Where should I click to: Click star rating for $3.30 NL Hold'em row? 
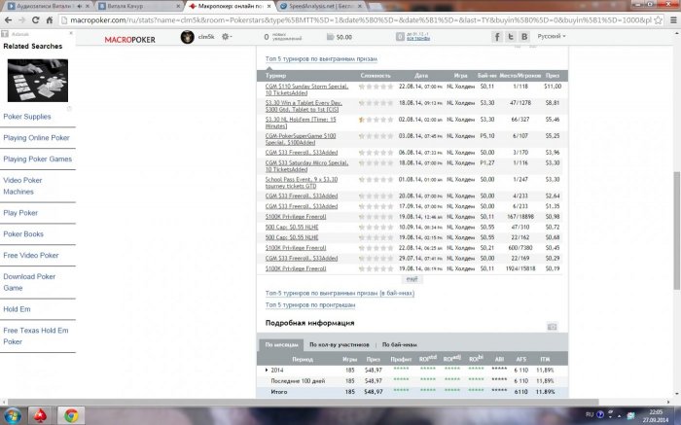(376, 120)
